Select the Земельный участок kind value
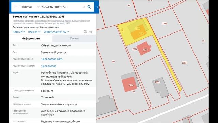Viewport: 218px width, 123px height. 54,52
